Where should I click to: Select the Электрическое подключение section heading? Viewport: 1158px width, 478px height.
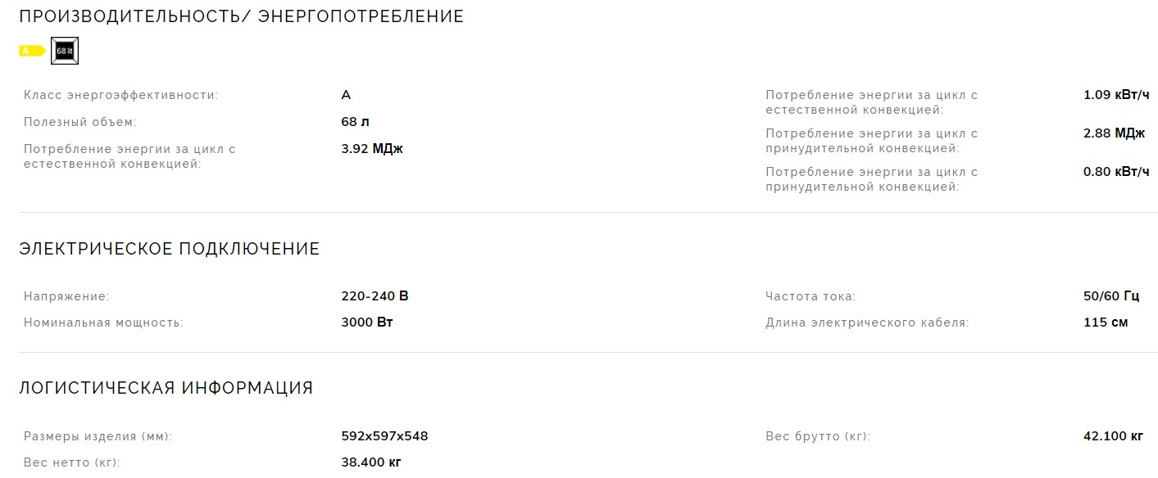169,249
